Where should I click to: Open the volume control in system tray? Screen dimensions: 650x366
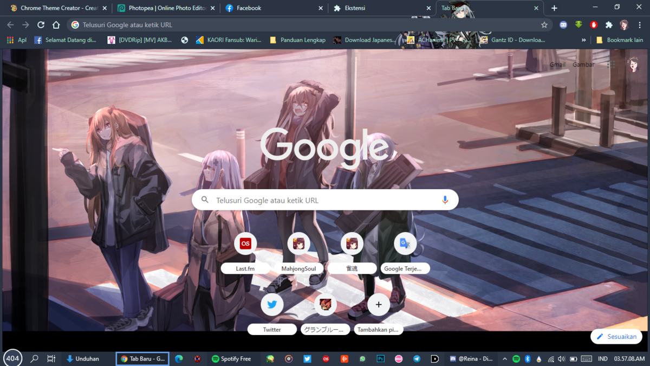click(561, 359)
